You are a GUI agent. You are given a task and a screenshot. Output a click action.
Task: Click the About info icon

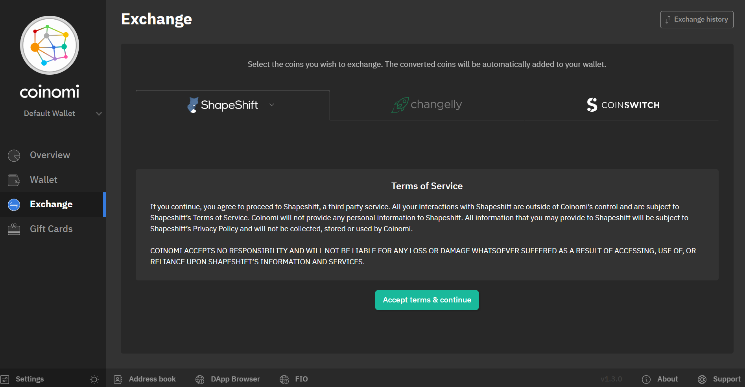[646, 379]
